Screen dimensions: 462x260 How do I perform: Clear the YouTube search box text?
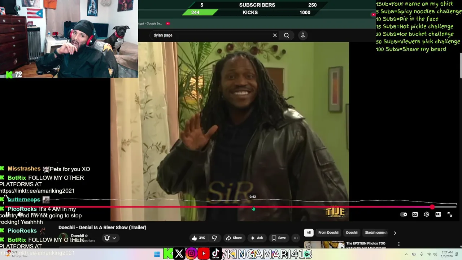(x=275, y=35)
